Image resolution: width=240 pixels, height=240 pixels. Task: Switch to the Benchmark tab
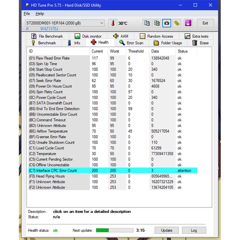[x=44, y=43]
